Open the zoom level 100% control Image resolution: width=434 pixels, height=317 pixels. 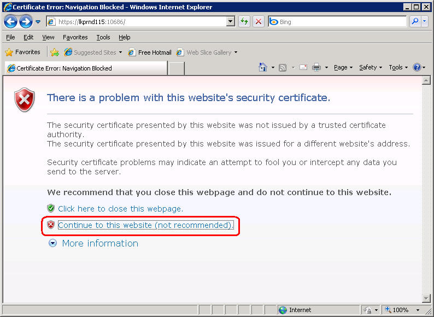(397, 310)
